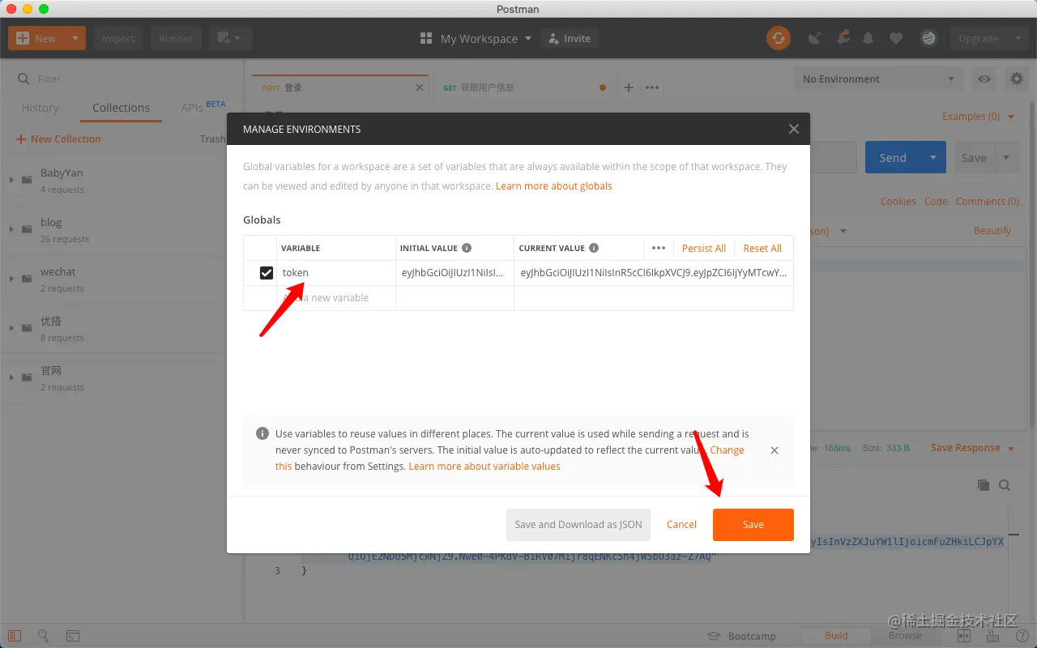The image size is (1037, 648).
Task: Open the No Environment dropdown
Action: (x=879, y=79)
